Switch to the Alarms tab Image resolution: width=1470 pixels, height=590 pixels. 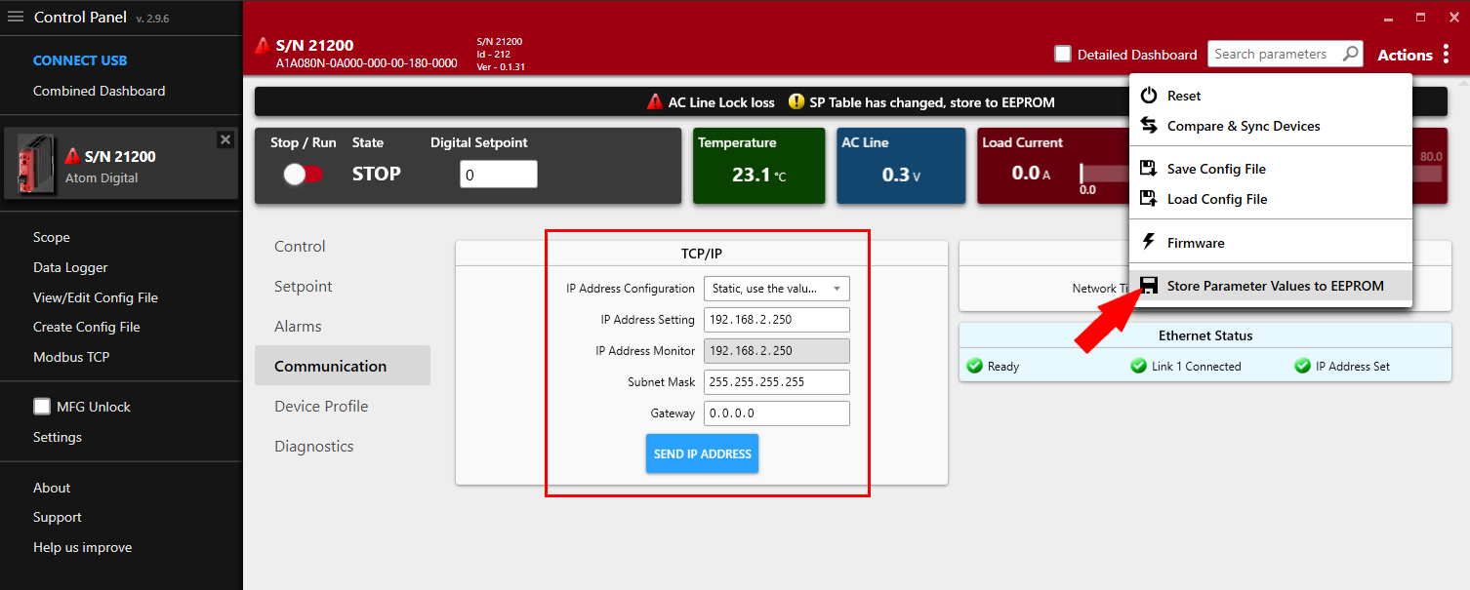click(x=299, y=326)
